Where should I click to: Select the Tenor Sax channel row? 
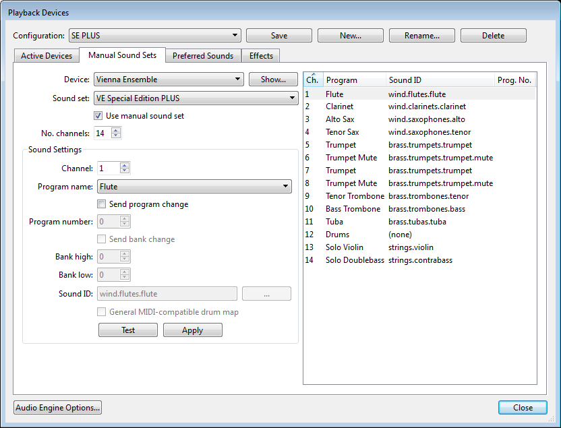click(419, 132)
